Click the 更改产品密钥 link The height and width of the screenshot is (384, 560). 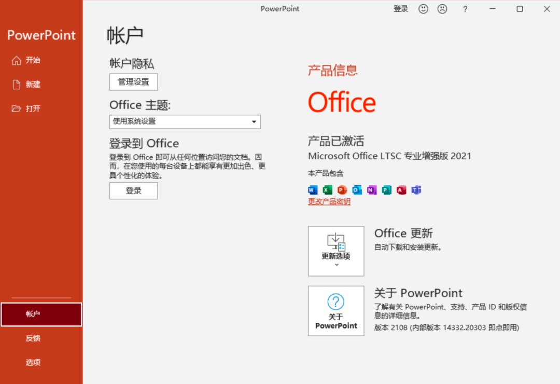(x=329, y=202)
